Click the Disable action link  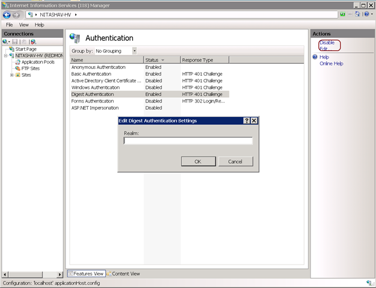pos(327,43)
